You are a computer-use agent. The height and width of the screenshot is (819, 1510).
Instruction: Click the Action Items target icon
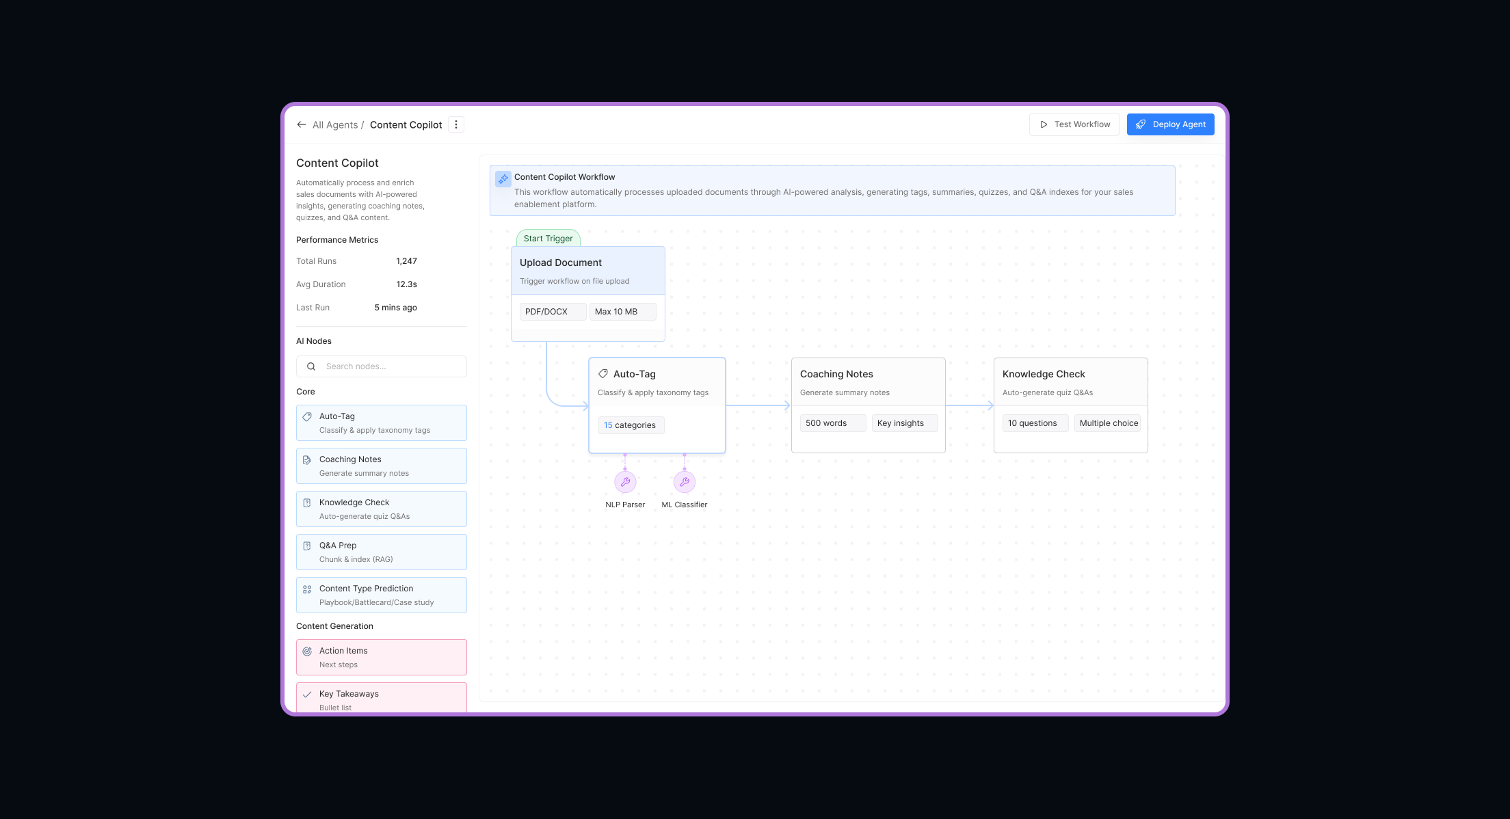[307, 652]
